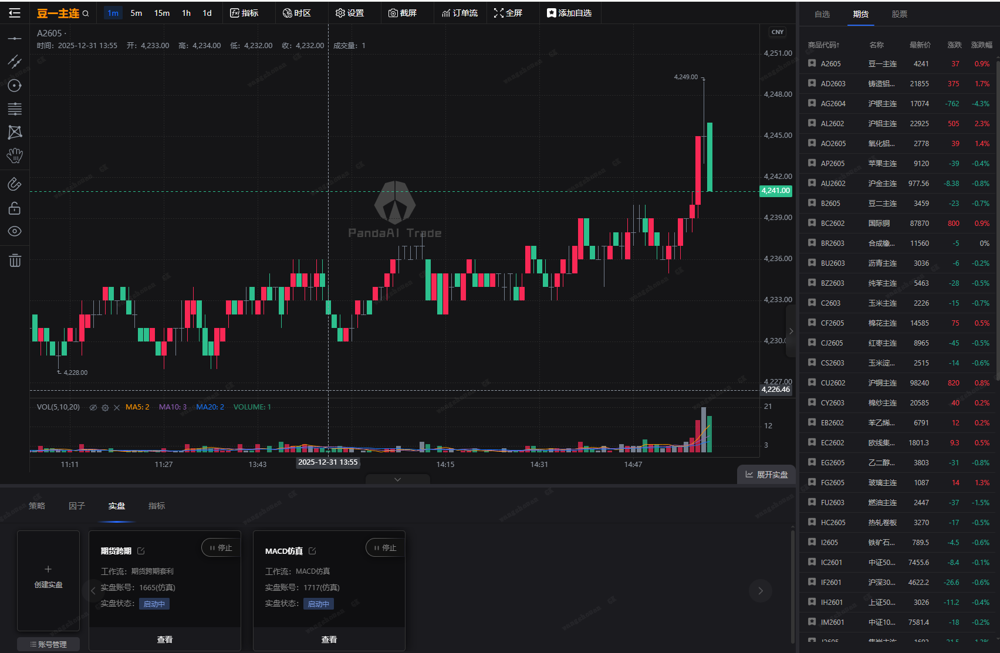The image size is (1000, 653).
Task: Edit the MACD仿真 strategy name
Action: 312,551
